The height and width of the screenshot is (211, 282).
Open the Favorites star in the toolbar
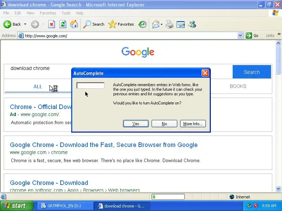[121, 24]
